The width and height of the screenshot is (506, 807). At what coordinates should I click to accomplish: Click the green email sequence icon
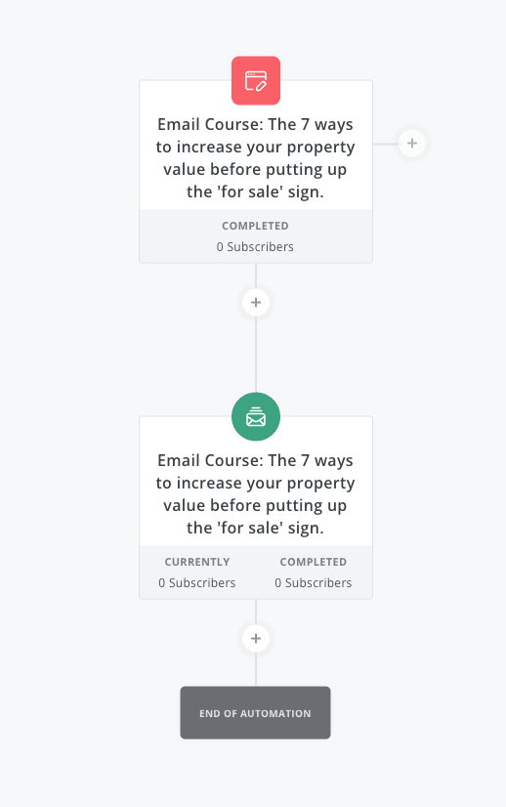(x=256, y=417)
